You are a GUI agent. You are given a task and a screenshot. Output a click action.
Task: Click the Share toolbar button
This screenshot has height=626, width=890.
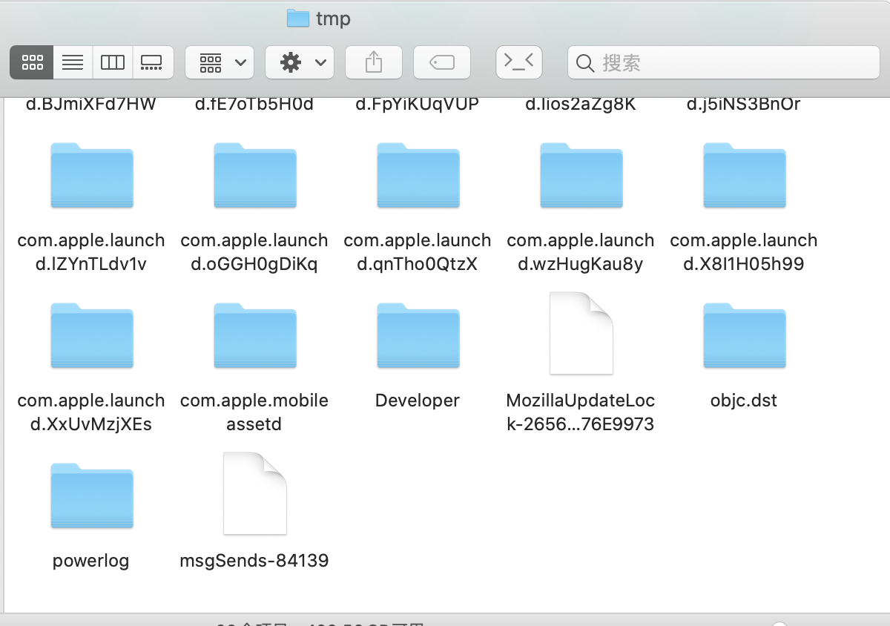374,63
